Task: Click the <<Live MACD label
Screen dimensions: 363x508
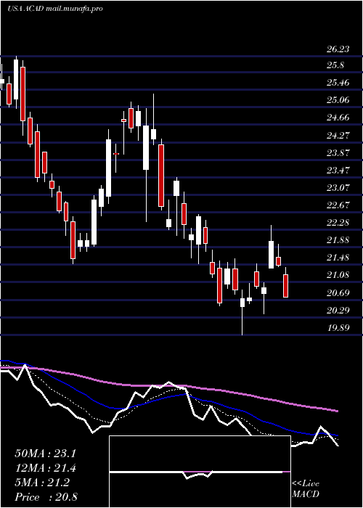Action: pos(306,489)
